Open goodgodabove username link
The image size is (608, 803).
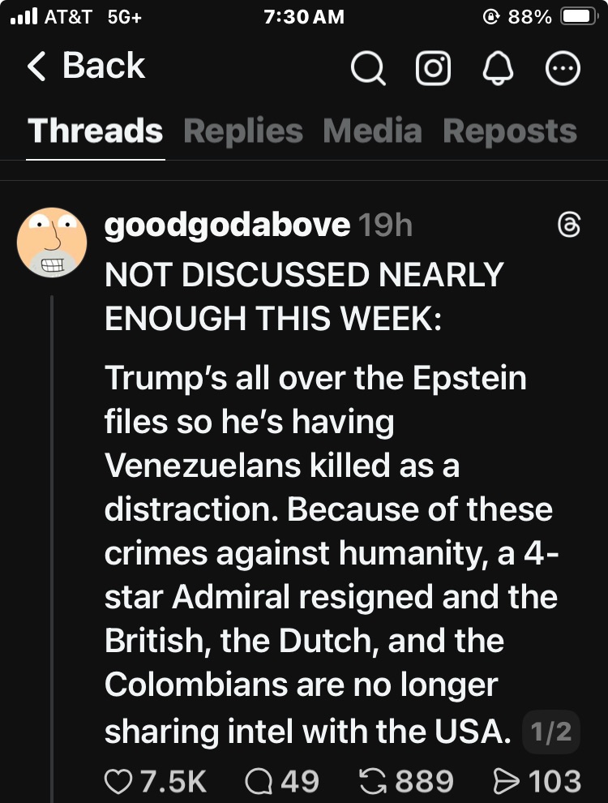click(227, 226)
